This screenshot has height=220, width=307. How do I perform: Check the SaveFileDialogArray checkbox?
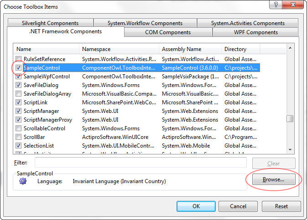19,94
